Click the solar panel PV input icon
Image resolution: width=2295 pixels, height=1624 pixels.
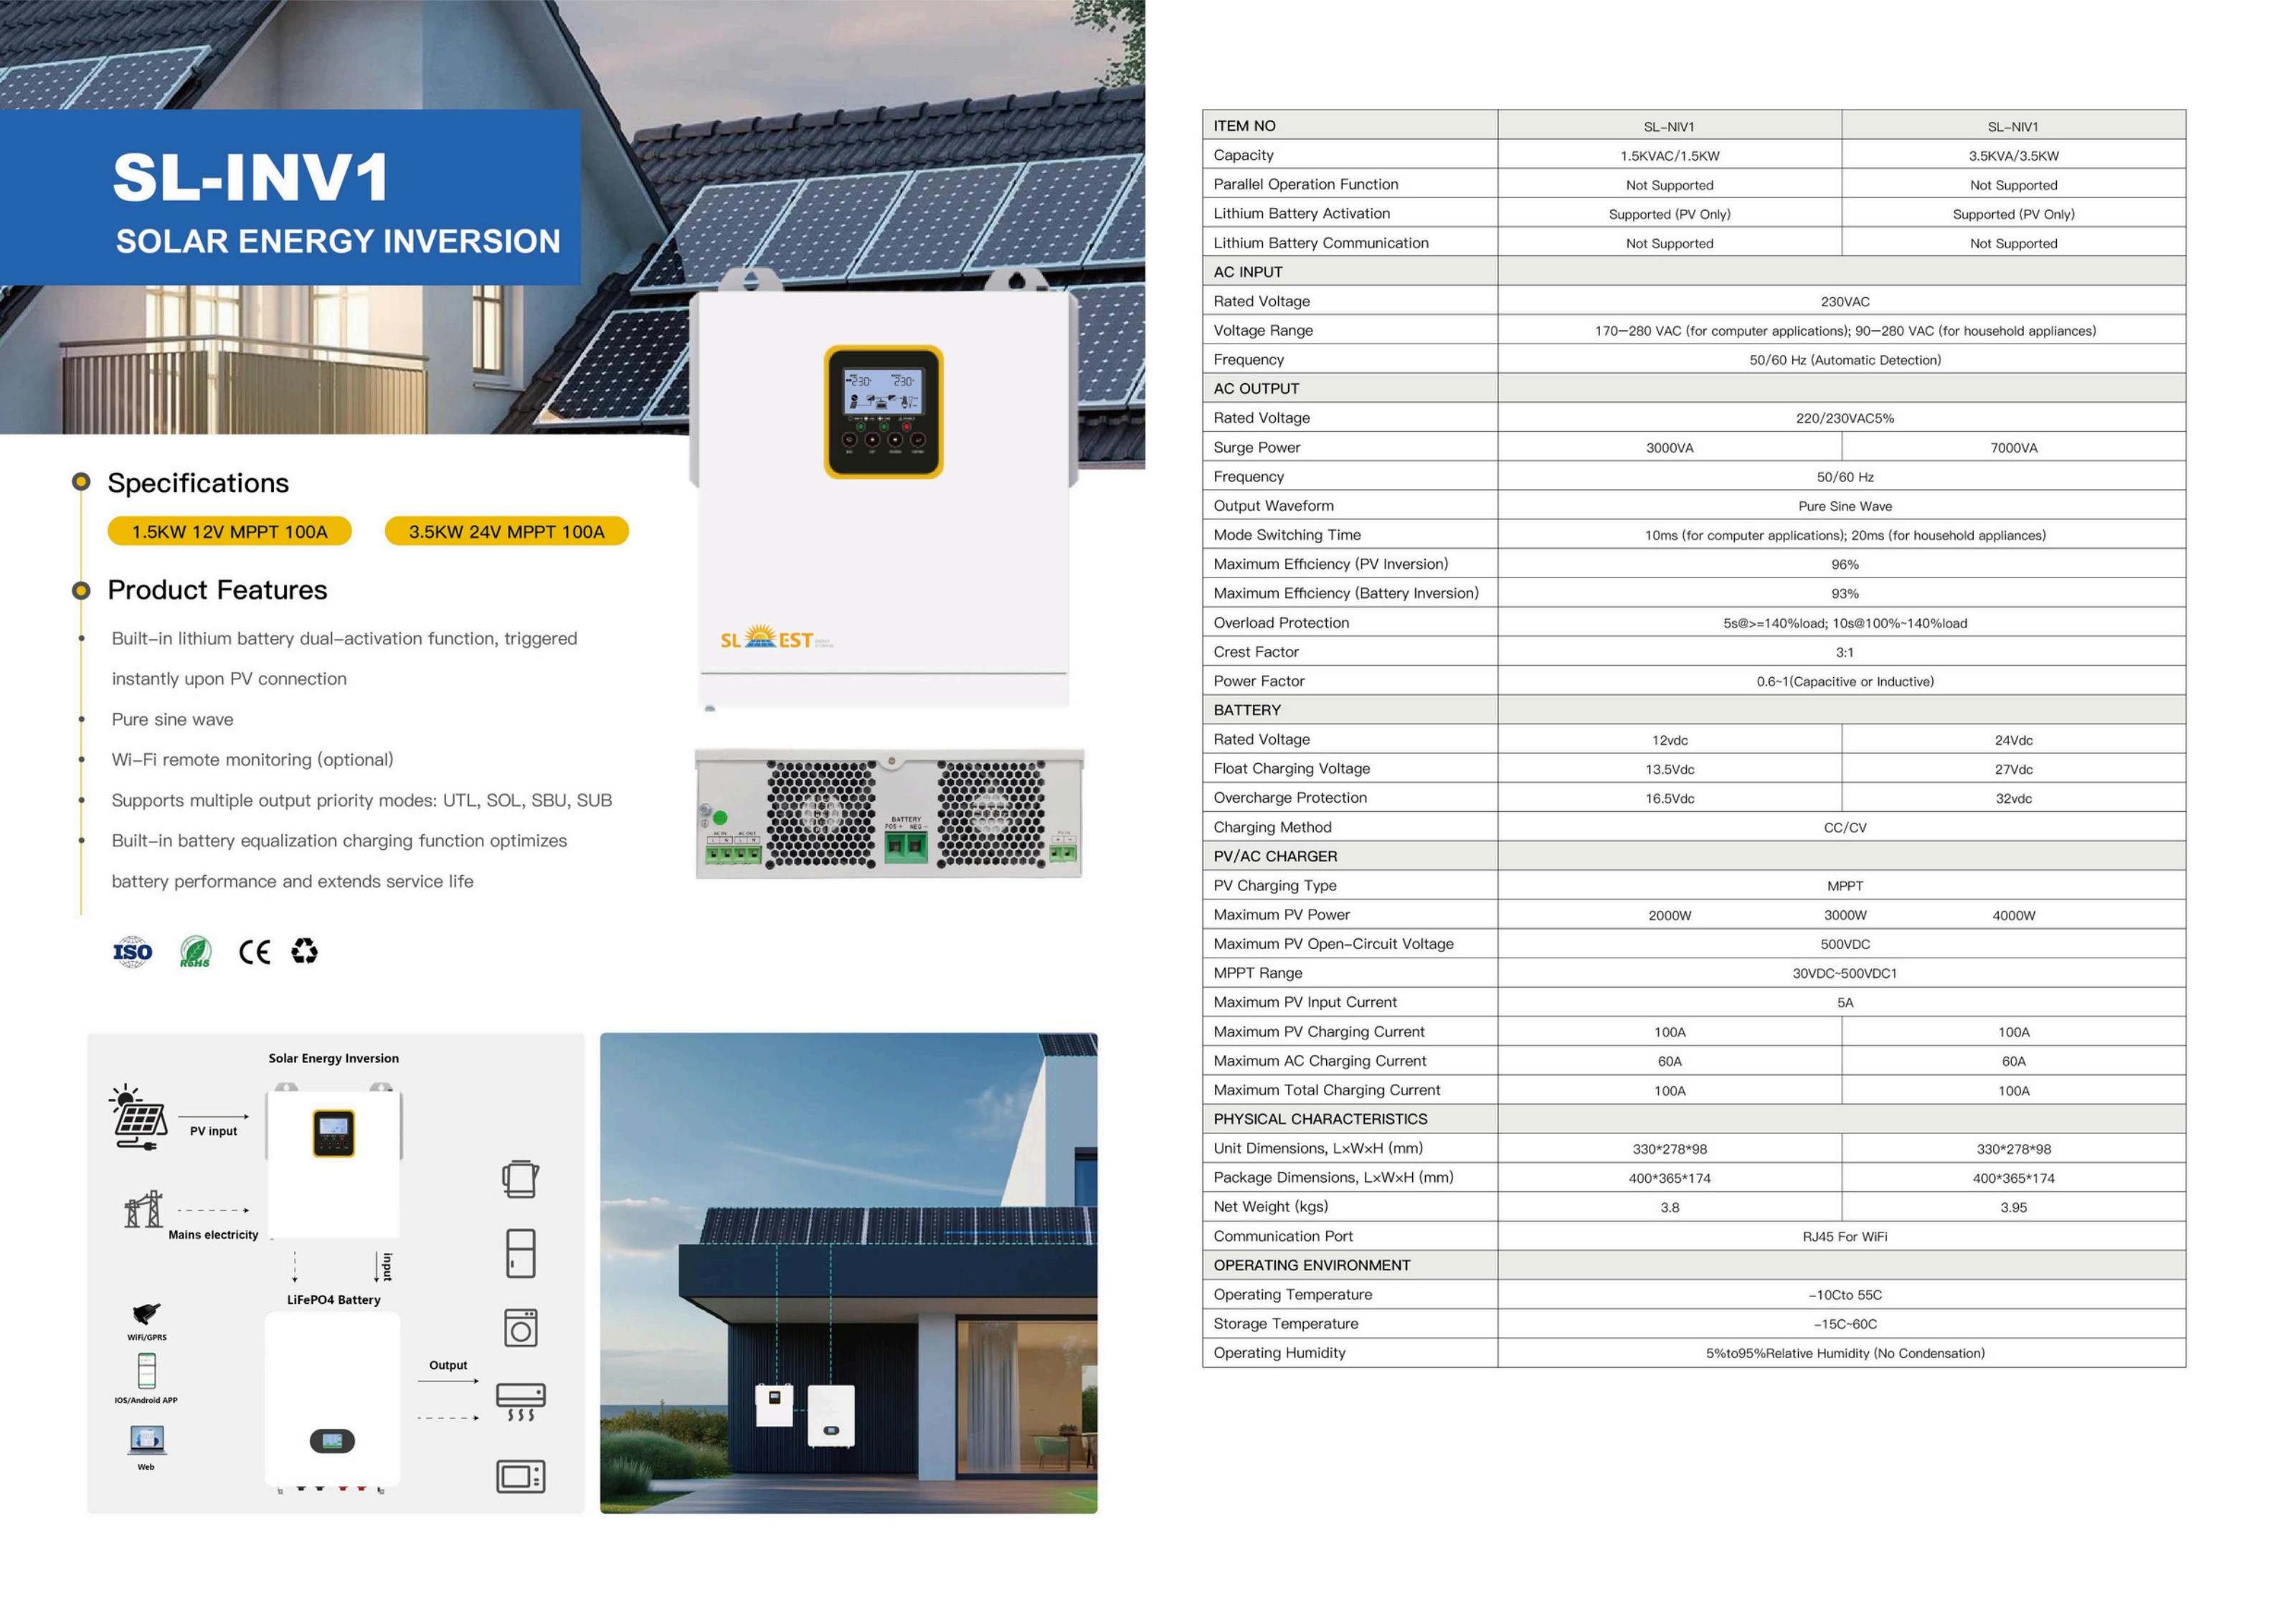[x=138, y=1118]
